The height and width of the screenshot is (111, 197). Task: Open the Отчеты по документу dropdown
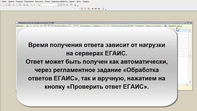click(x=154, y=26)
